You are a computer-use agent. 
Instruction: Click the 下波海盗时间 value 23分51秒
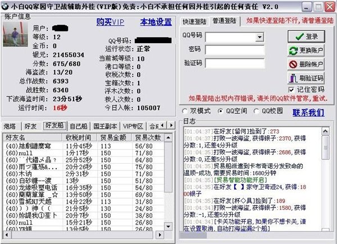[x=67, y=99]
